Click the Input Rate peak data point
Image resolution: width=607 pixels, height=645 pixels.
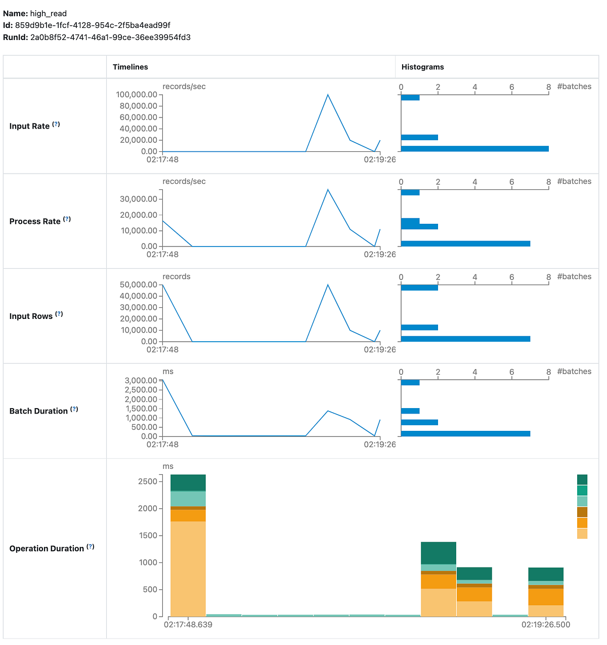point(327,95)
